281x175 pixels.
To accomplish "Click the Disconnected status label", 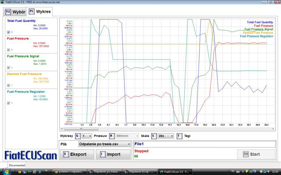I will (x=17, y=165).
